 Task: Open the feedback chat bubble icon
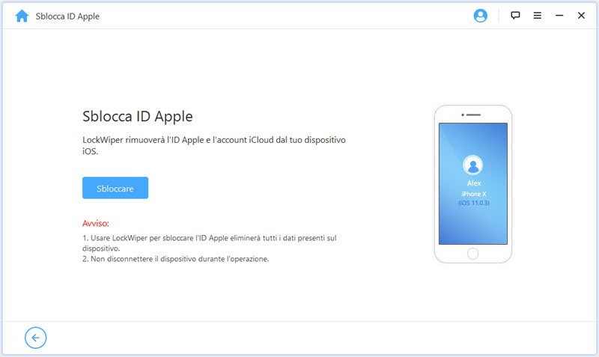[515, 16]
